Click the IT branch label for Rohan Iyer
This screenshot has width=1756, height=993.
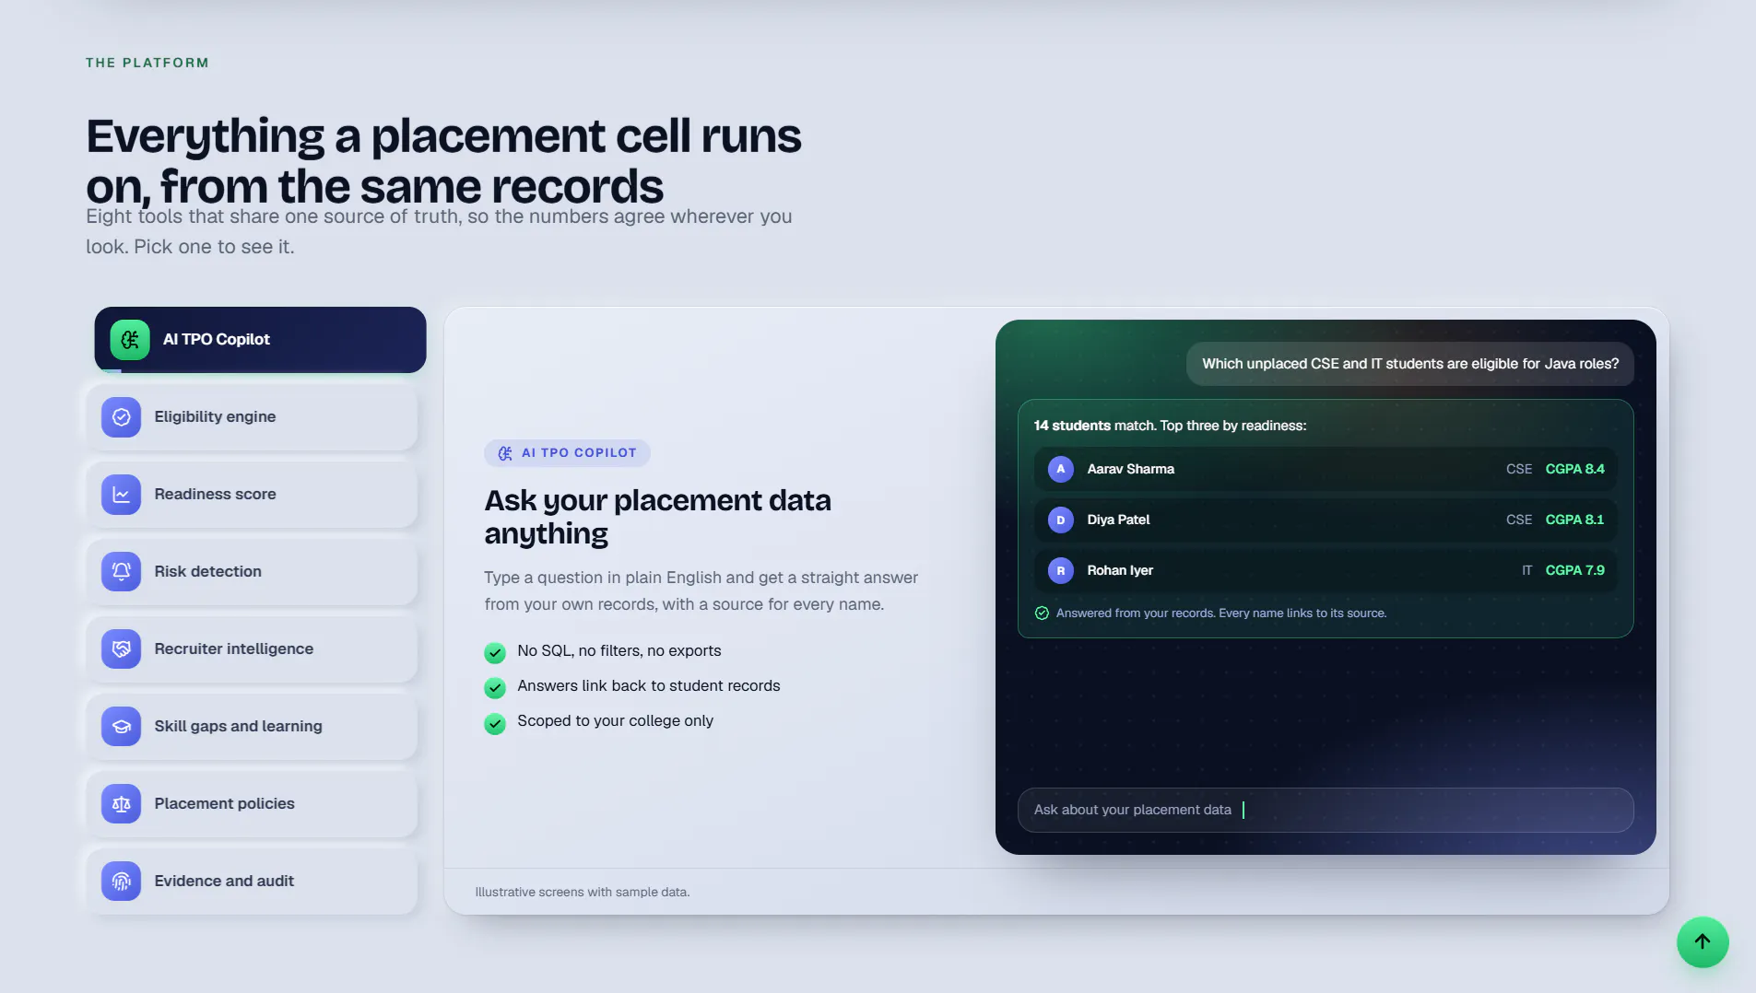tap(1526, 570)
